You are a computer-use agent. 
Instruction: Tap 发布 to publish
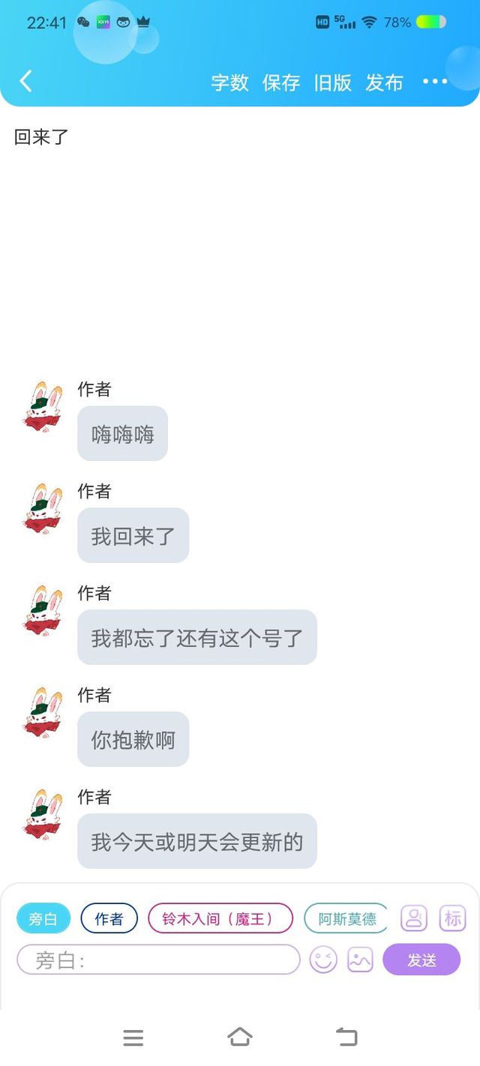click(384, 82)
